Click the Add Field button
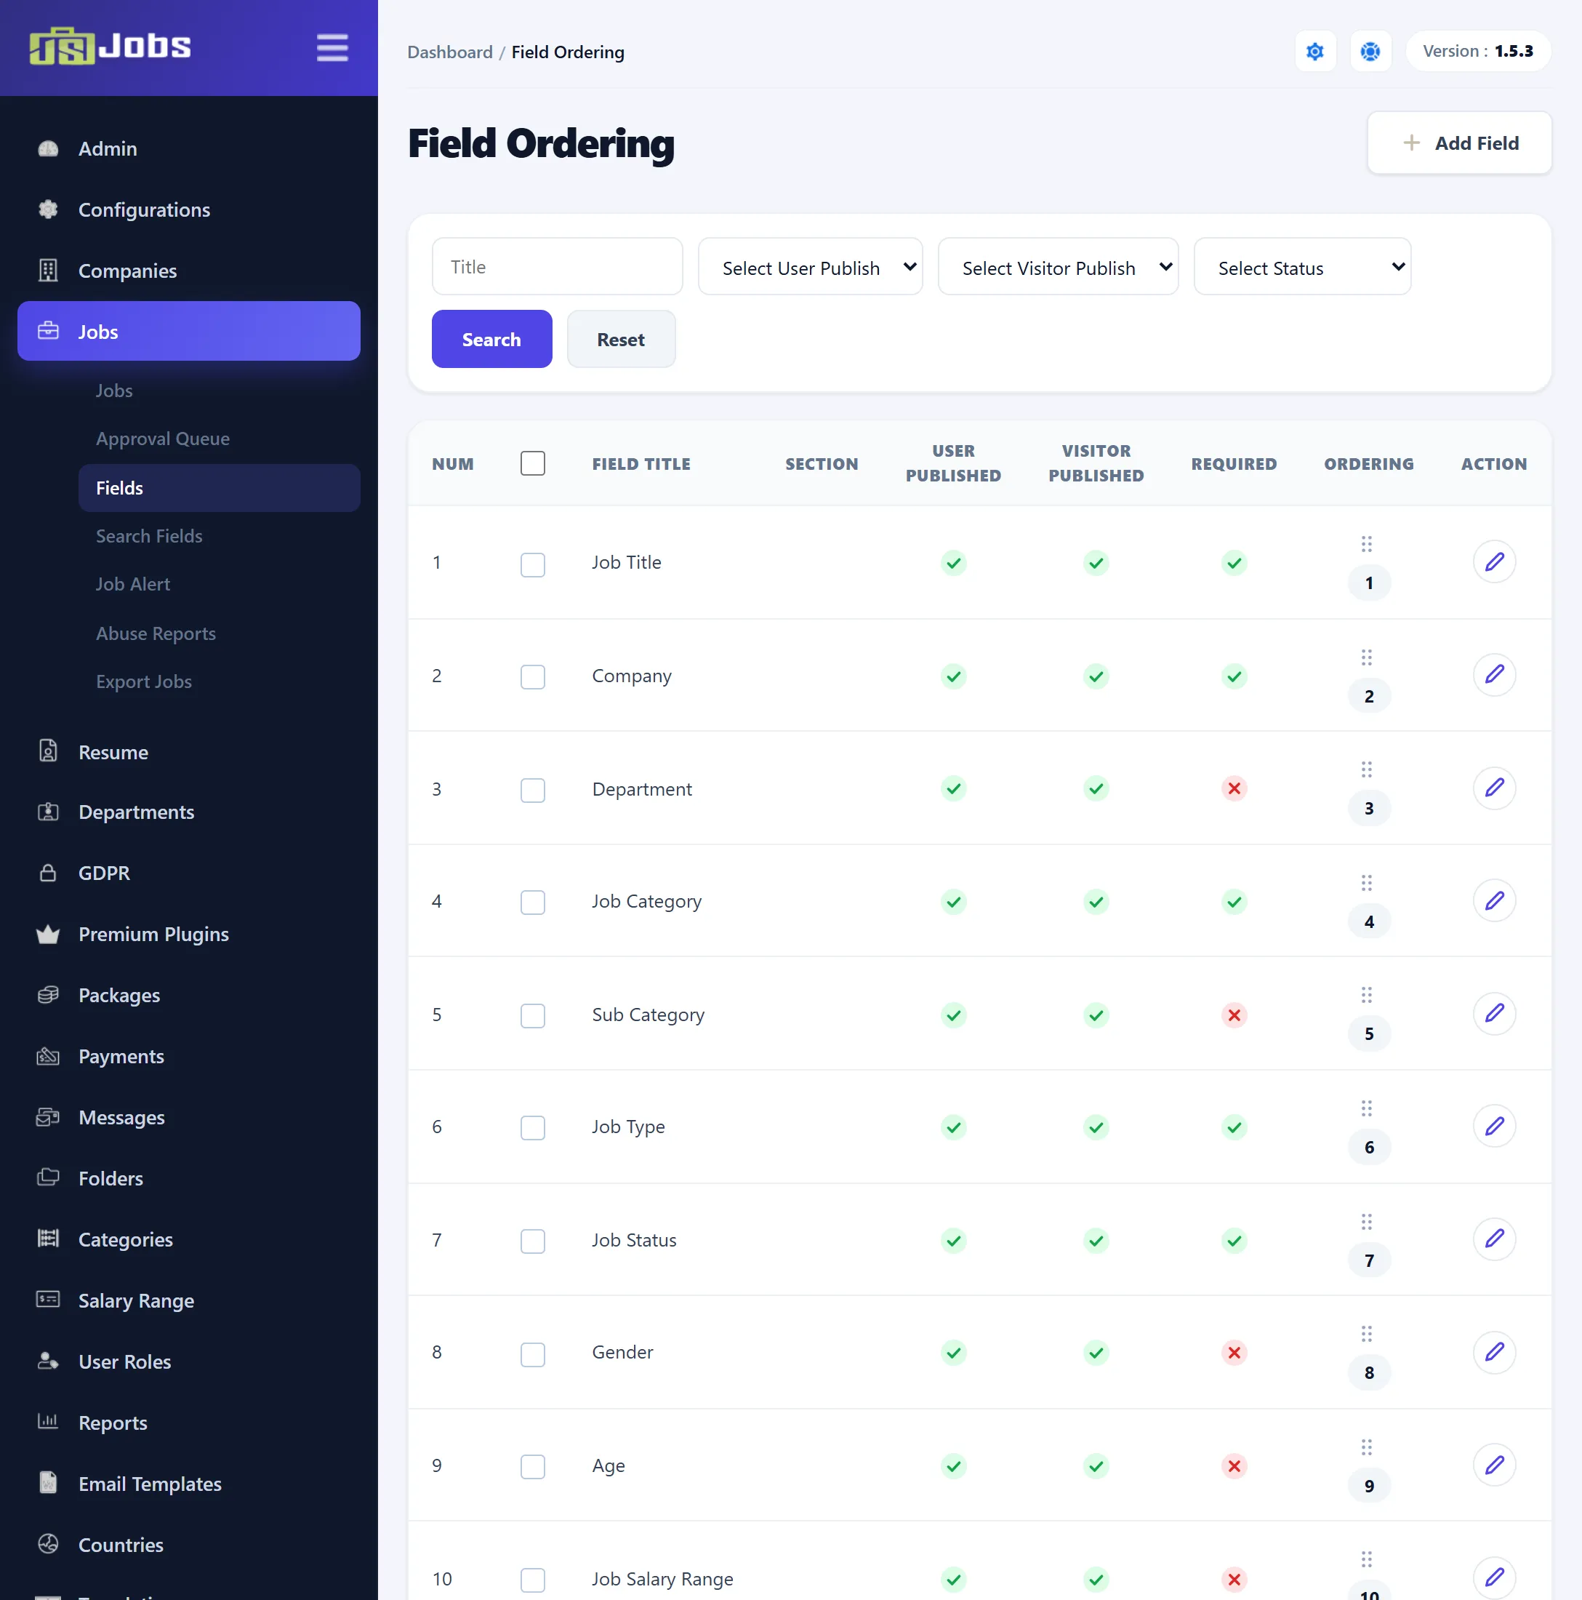 pyautogui.click(x=1458, y=143)
